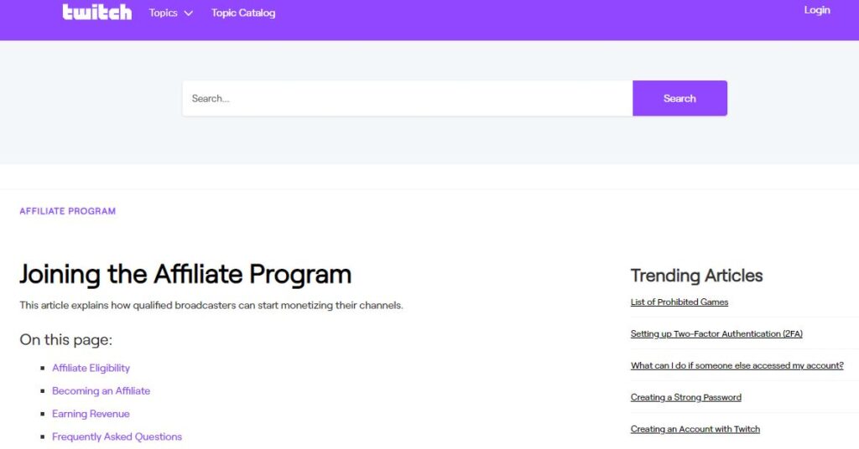The height and width of the screenshot is (449, 859).
Task: Click the Twitch logo in header
Action: (x=97, y=12)
